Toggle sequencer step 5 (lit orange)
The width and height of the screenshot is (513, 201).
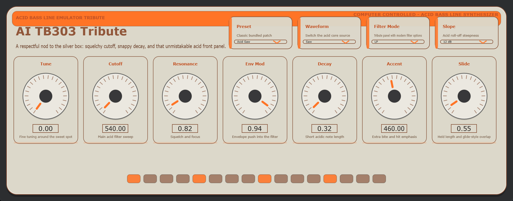[x=199, y=179]
